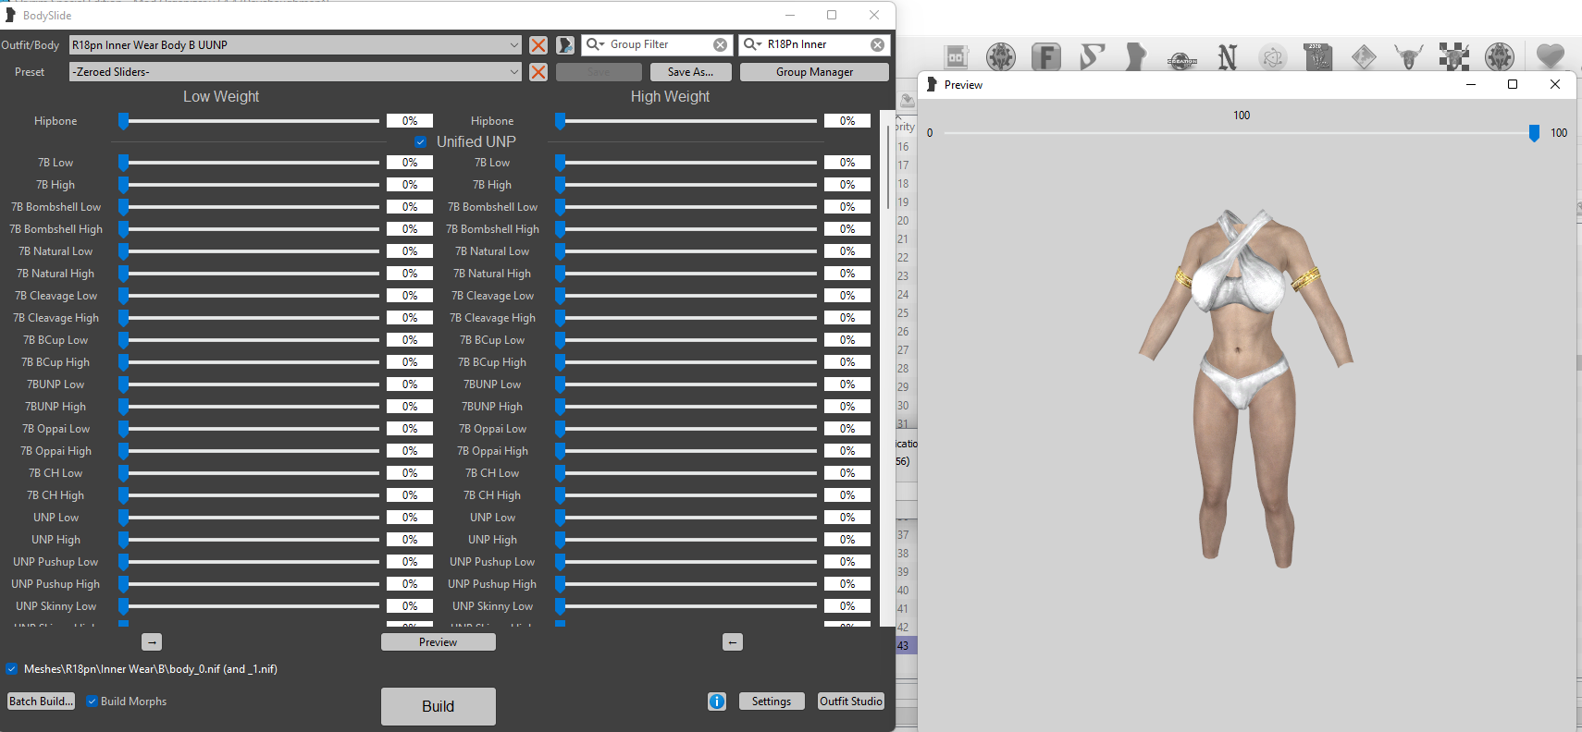Click the Low Weight UNP Low percentage field

coord(410,518)
